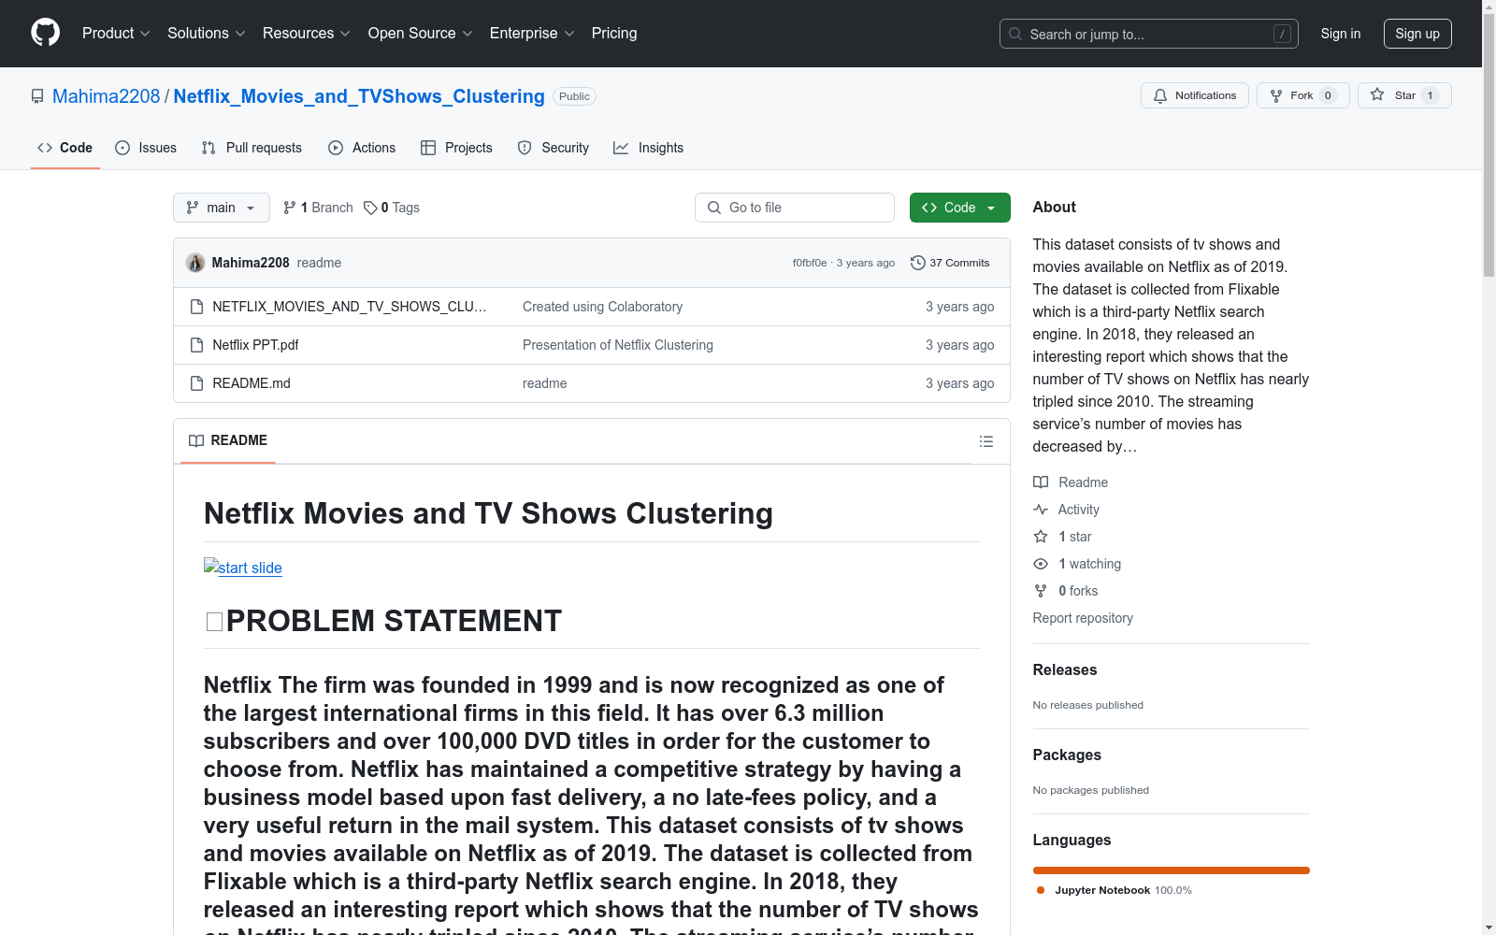Open the Netflix PPT.pdf file
This screenshot has width=1496, height=935.
[255, 345]
